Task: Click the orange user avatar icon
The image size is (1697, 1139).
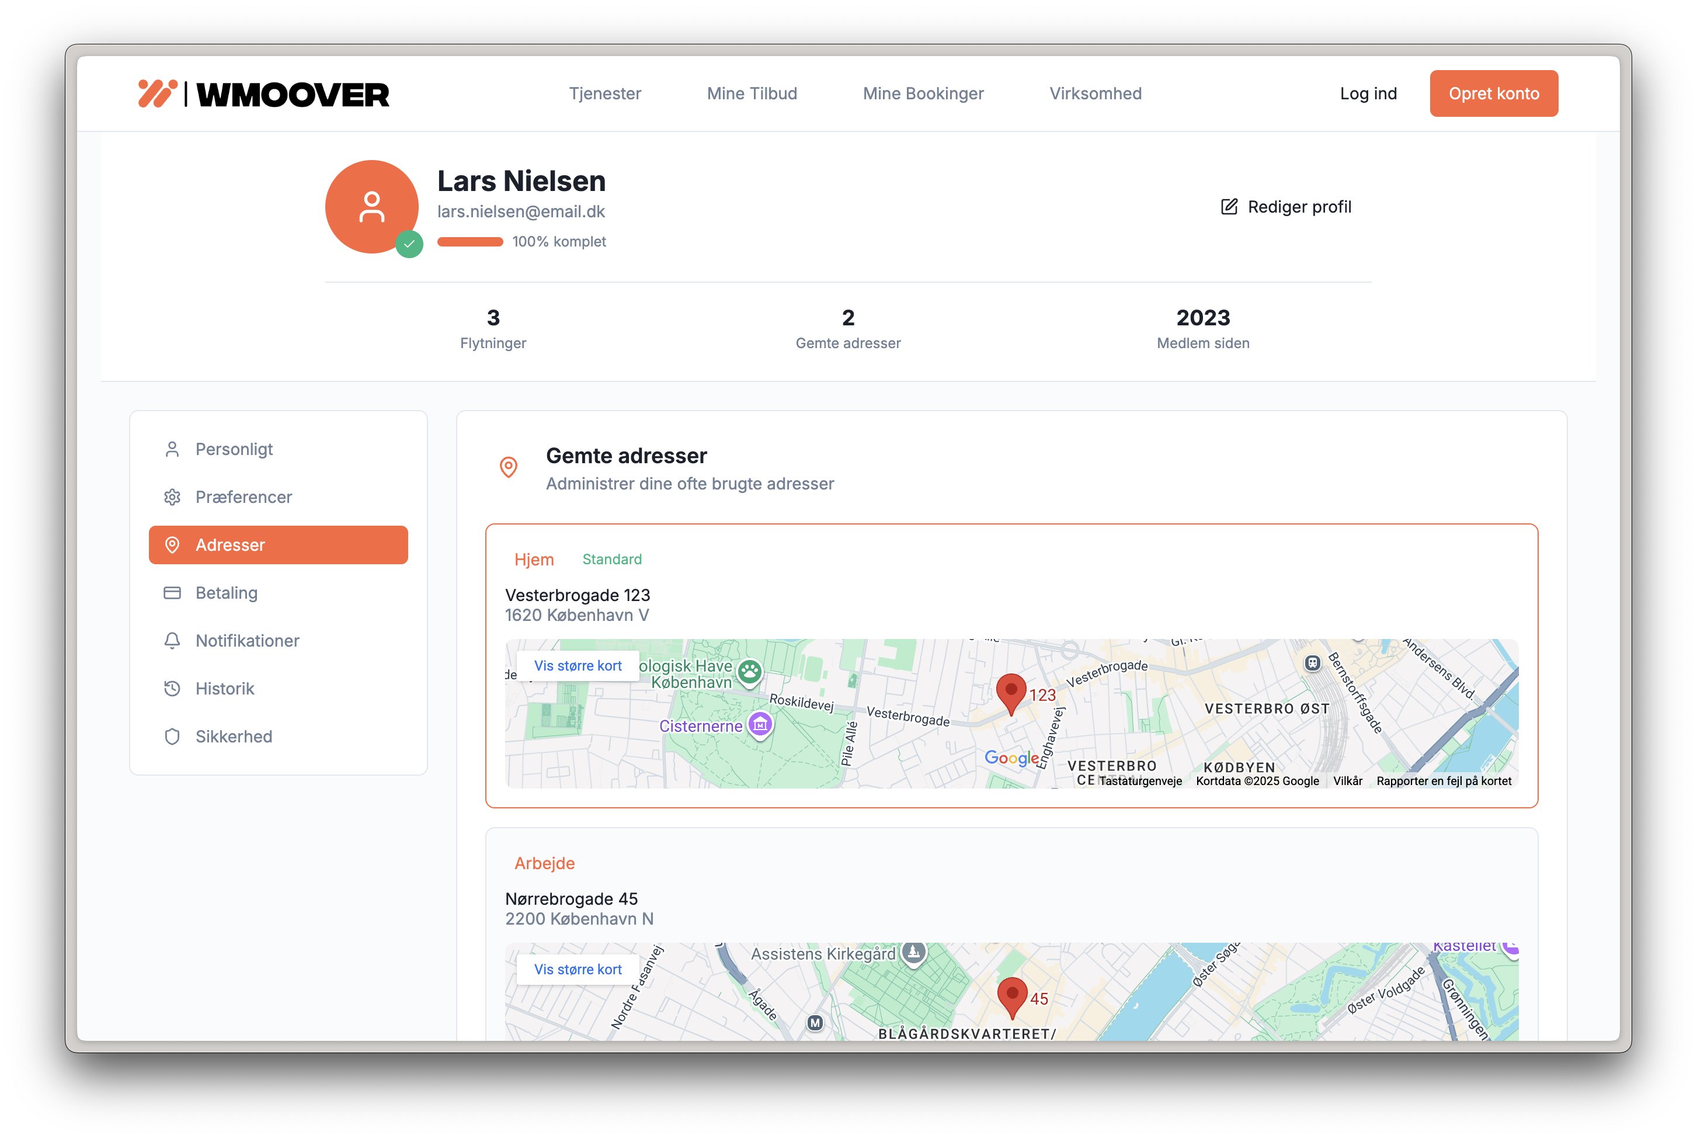Action: [x=371, y=207]
